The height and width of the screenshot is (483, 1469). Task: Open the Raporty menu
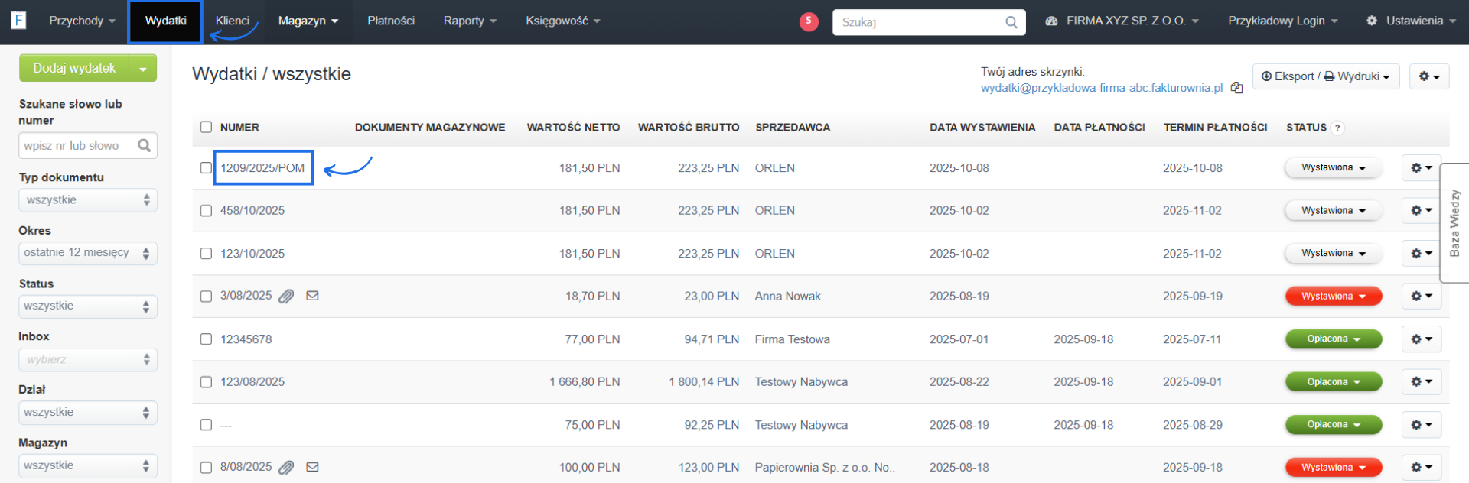click(469, 21)
